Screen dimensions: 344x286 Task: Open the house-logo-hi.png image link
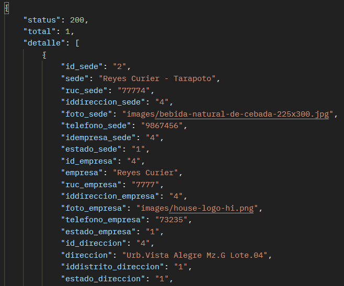click(198, 208)
